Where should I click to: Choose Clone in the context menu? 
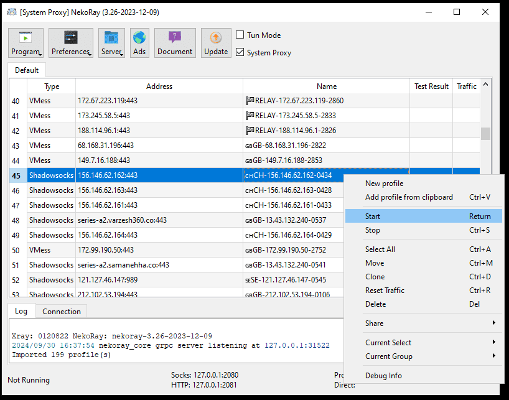pos(424,277)
